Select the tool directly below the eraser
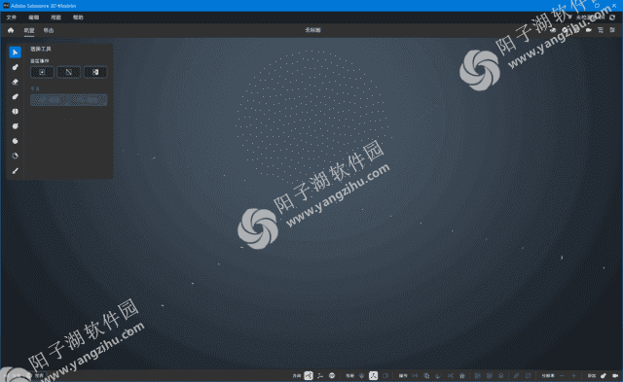This screenshot has height=382, width=623. pos(16,97)
